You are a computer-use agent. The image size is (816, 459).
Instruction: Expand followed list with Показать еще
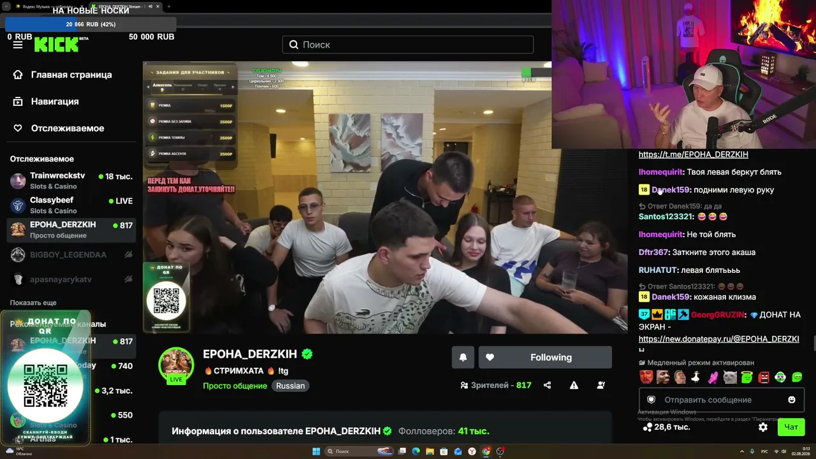tap(33, 303)
